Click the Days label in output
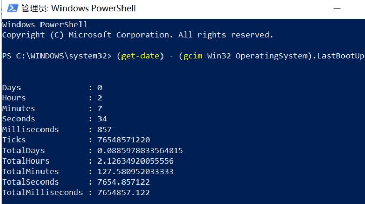The height and width of the screenshot is (204, 365). tap(11, 88)
